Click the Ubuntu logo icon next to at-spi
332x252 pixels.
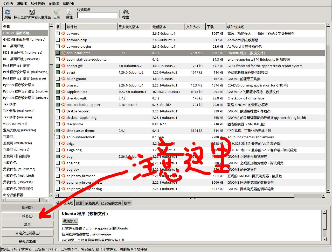coord(63,72)
